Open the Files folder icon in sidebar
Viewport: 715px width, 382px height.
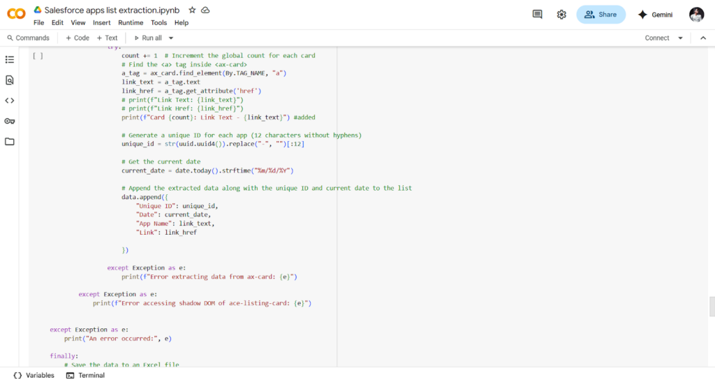[x=10, y=142]
